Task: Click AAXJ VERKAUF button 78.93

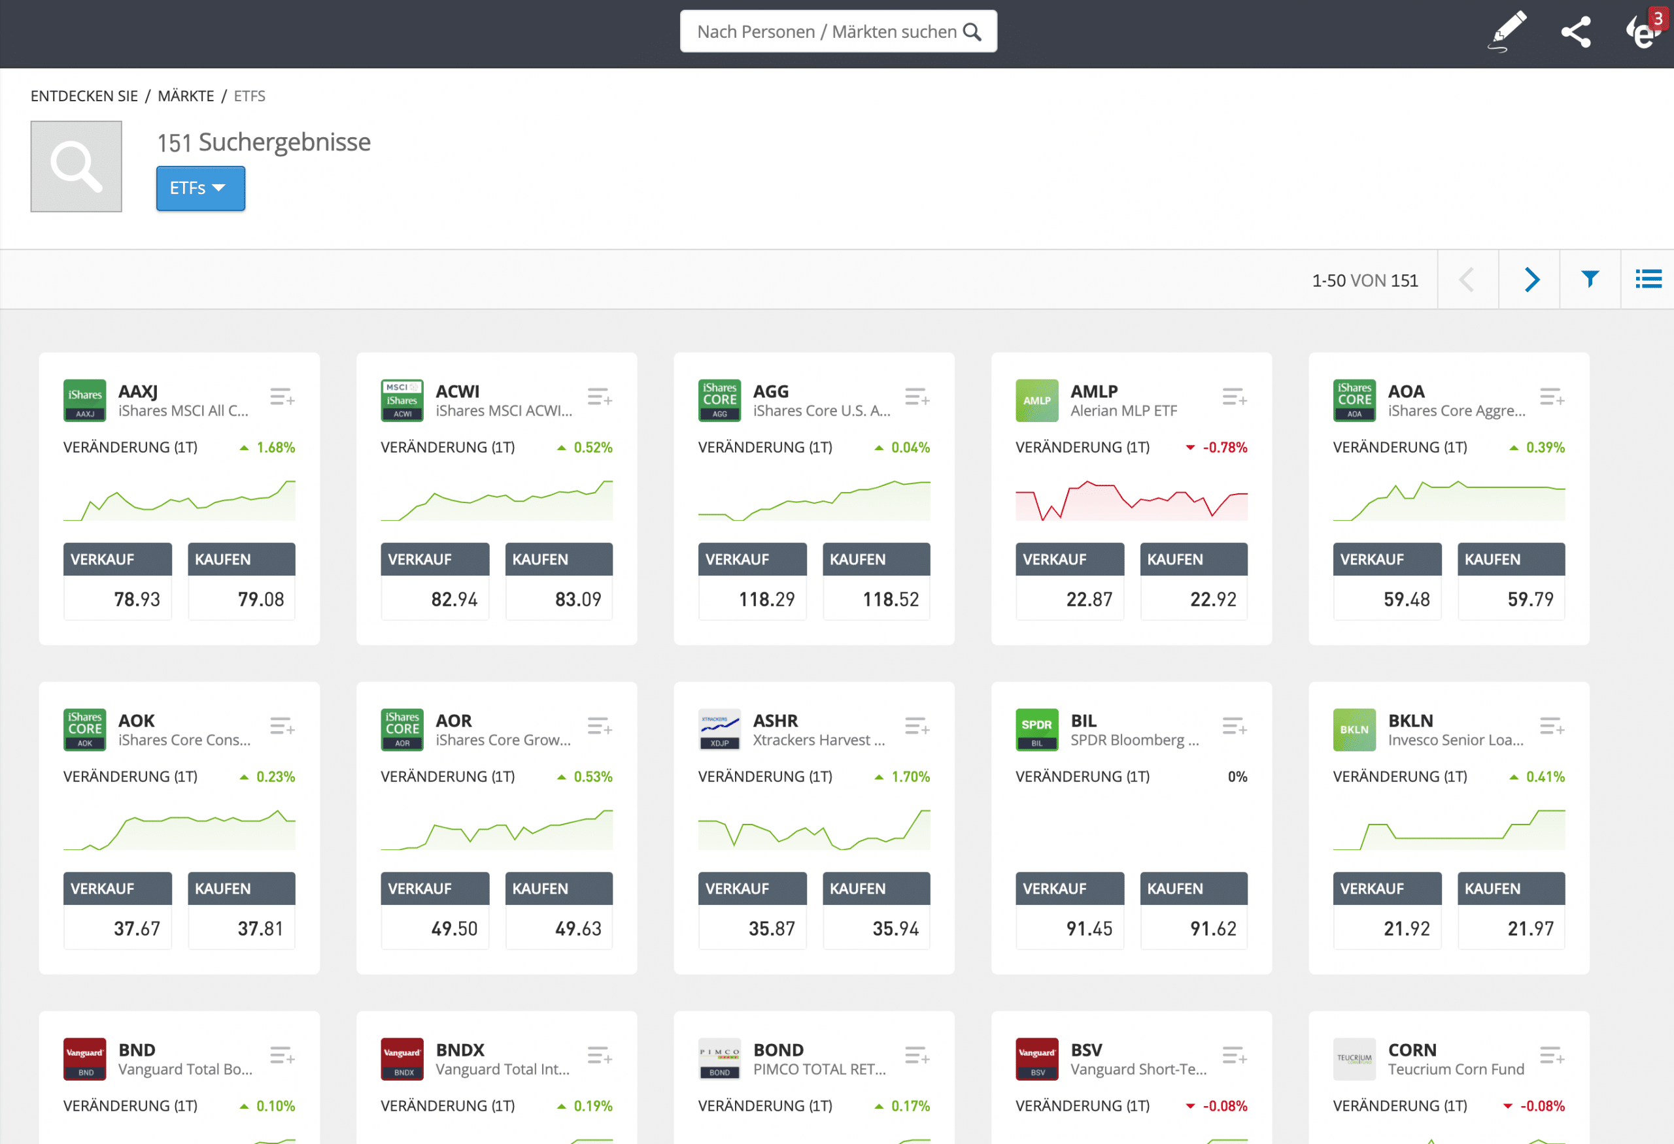Action: coord(118,581)
